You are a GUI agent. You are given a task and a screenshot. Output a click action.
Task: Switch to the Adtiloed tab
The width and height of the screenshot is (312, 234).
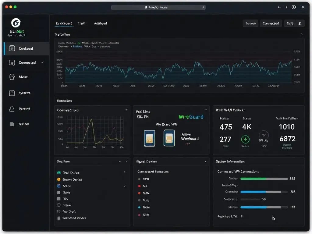[x=101, y=23]
